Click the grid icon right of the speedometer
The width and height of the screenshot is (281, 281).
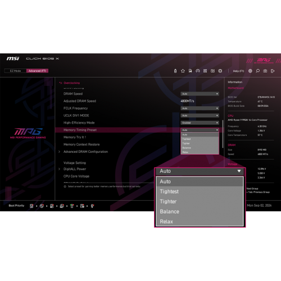[205, 71]
